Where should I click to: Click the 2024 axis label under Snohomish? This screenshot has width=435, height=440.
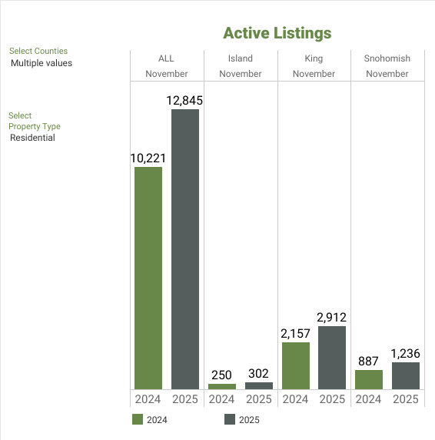point(369,399)
